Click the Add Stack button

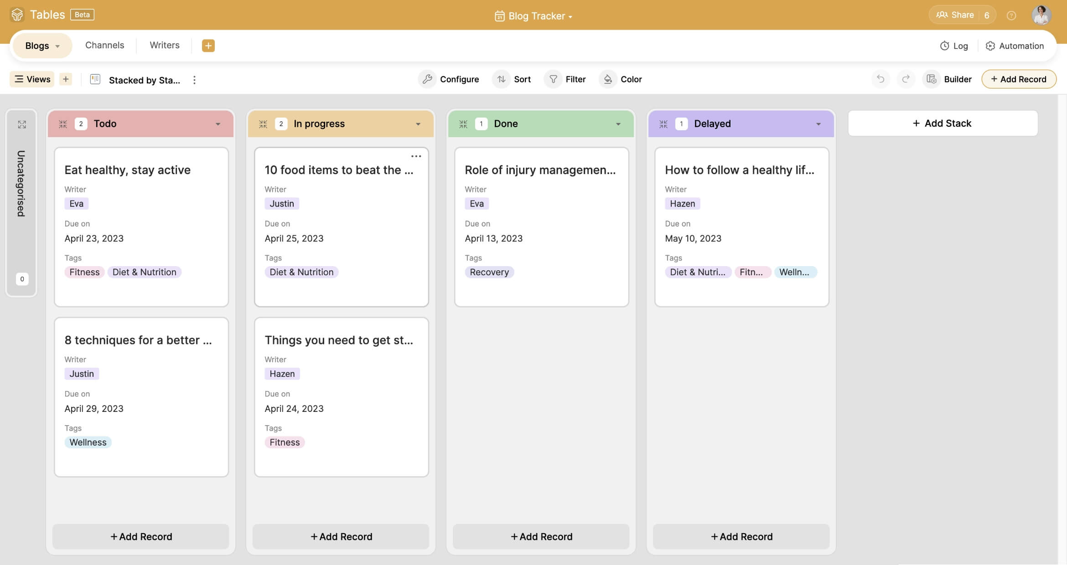click(x=942, y=123)
